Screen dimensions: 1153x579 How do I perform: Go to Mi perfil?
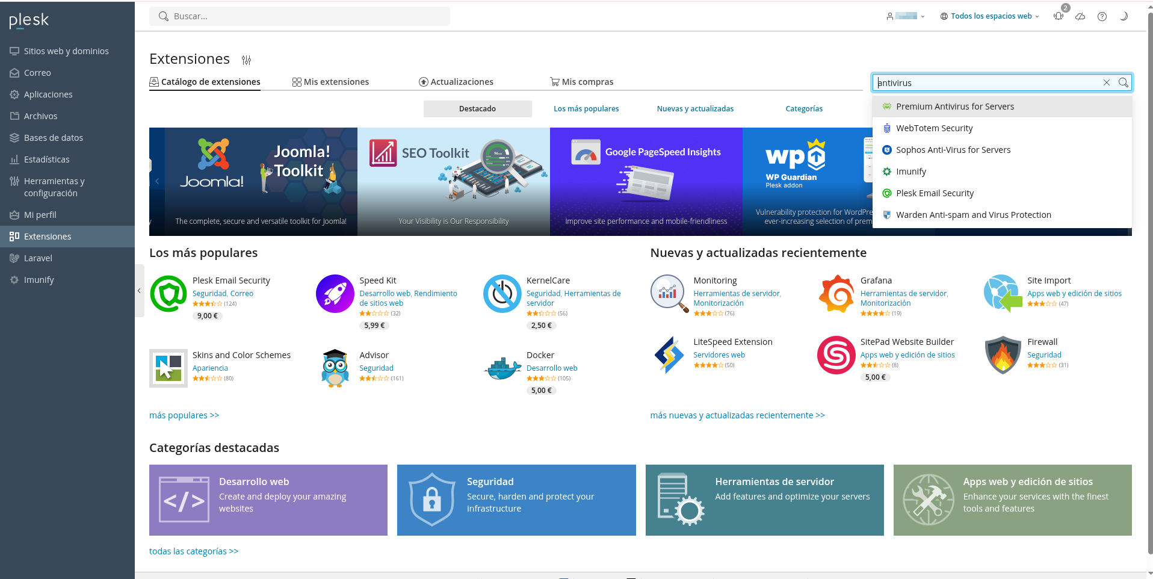pyautogui.click(x=67, y=215)
